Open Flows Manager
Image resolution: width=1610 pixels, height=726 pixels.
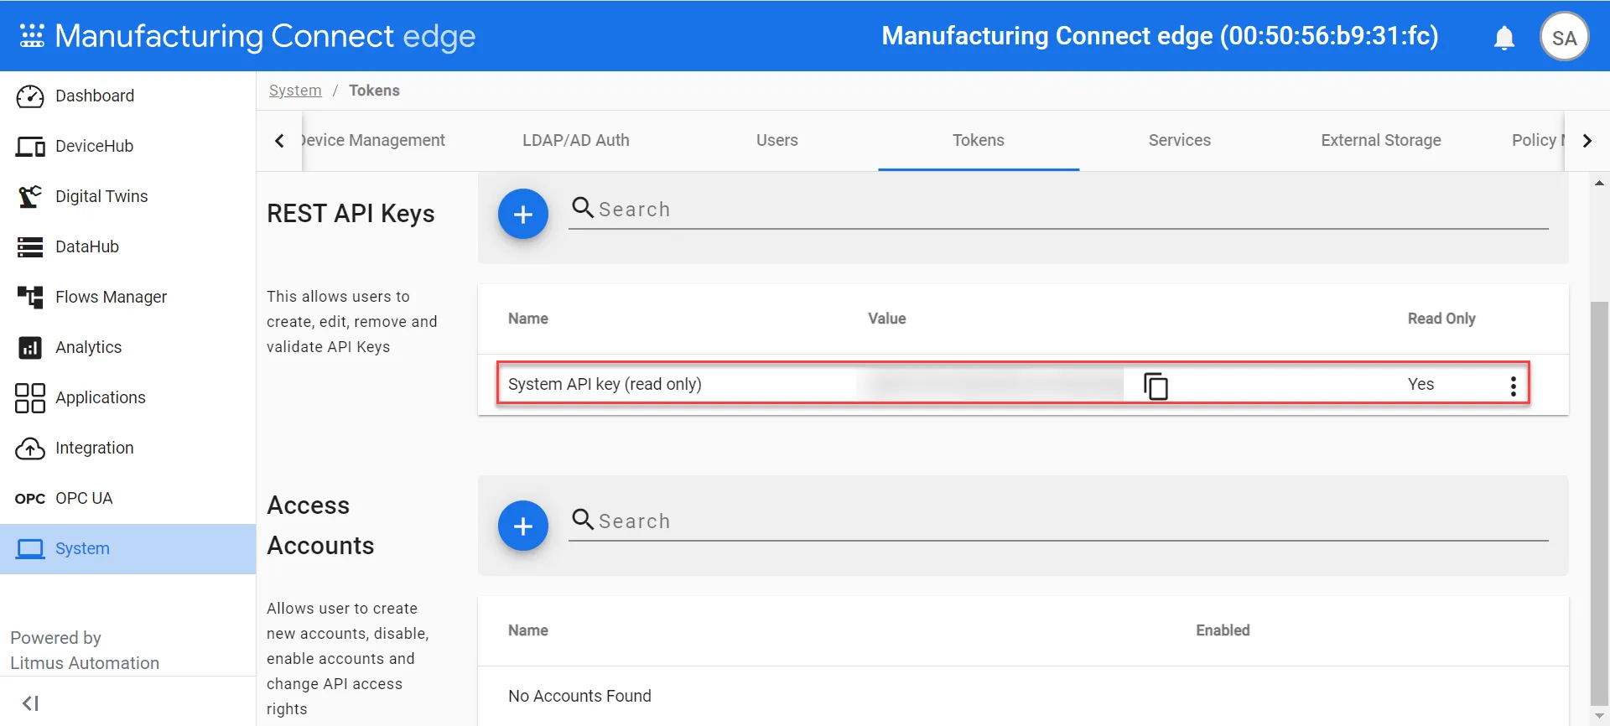(127, 297)
